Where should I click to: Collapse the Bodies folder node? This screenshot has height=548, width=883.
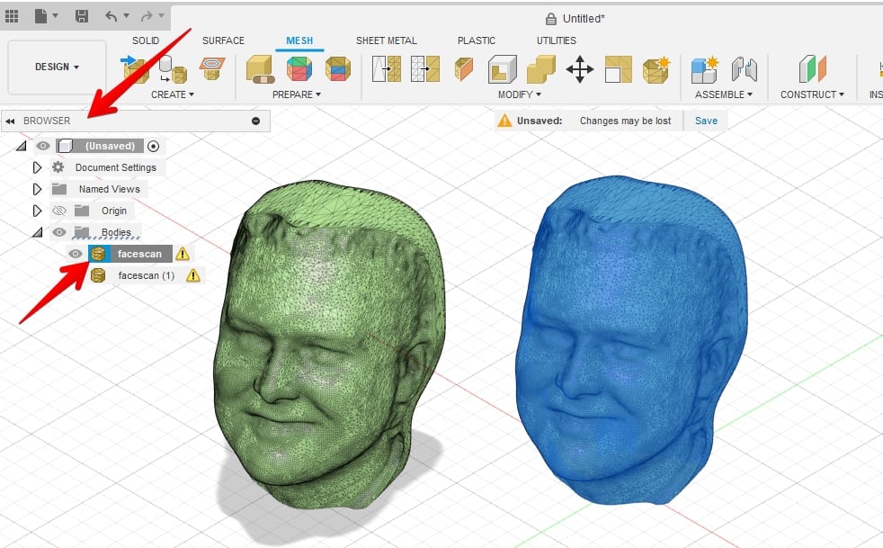[x=38, y=232]
